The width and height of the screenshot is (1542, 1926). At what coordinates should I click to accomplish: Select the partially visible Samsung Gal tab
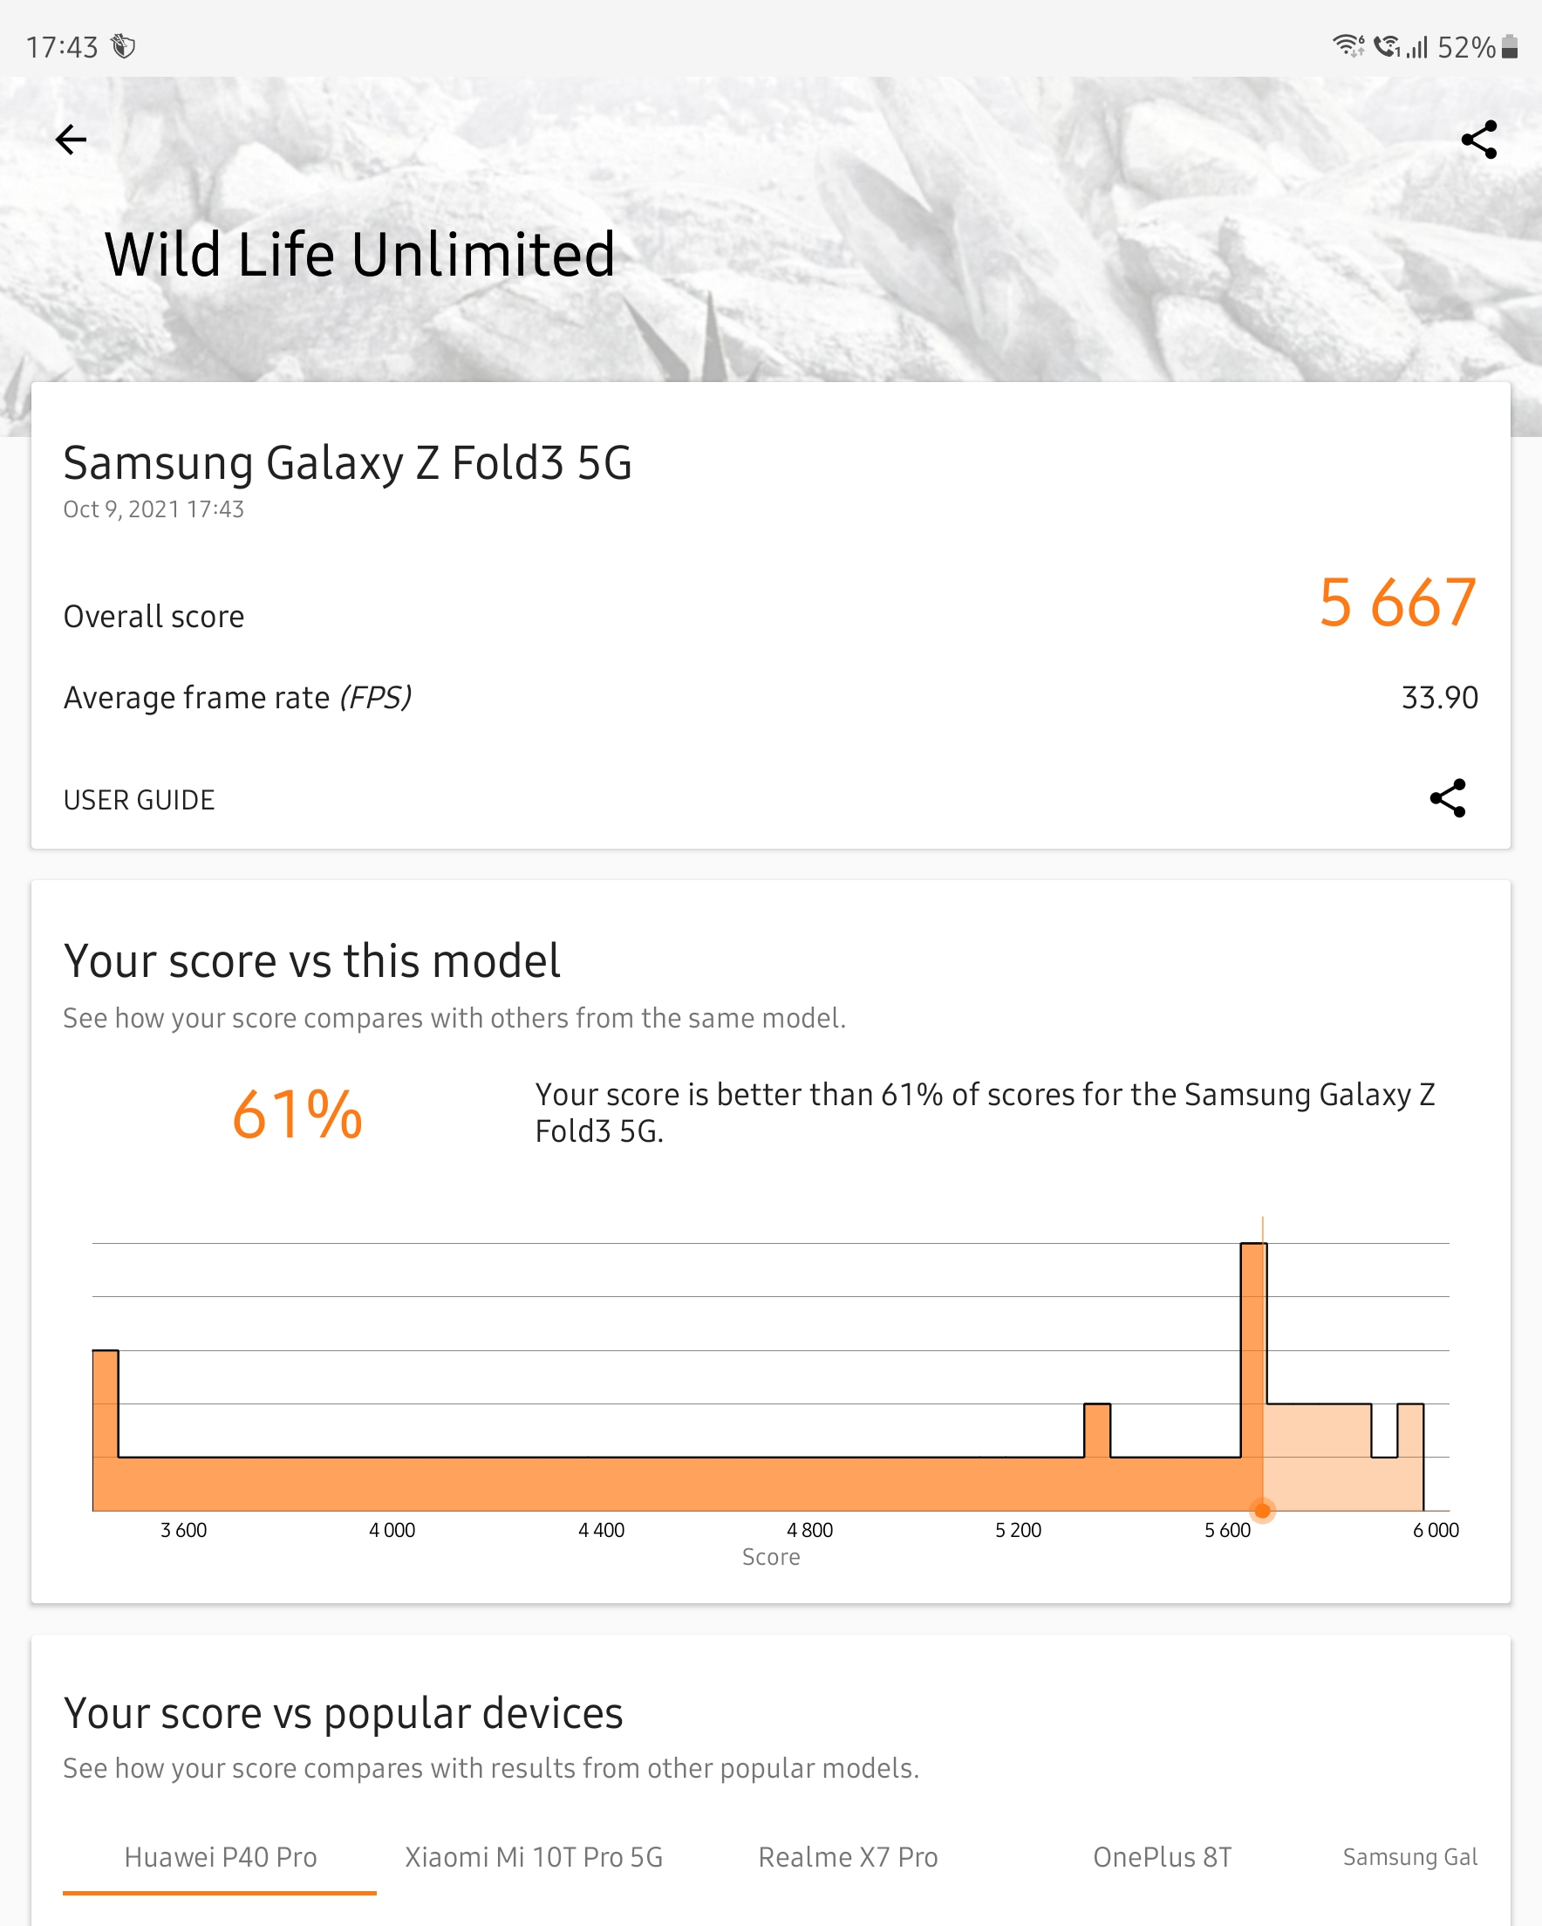tap(1409, 1857)
